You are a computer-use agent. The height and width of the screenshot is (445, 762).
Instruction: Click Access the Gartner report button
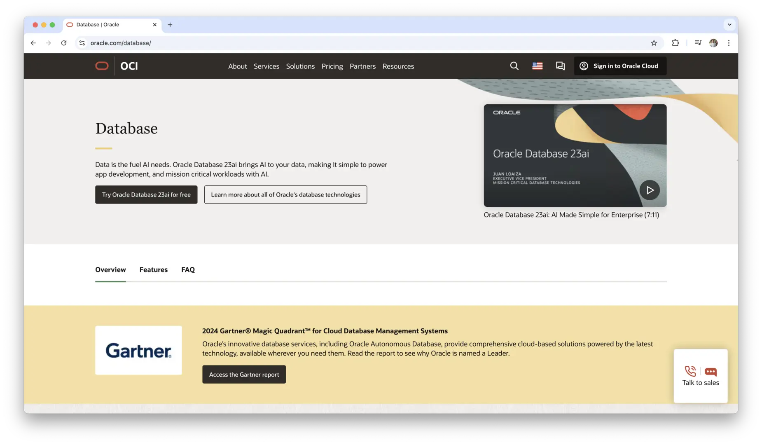point(244,374)
